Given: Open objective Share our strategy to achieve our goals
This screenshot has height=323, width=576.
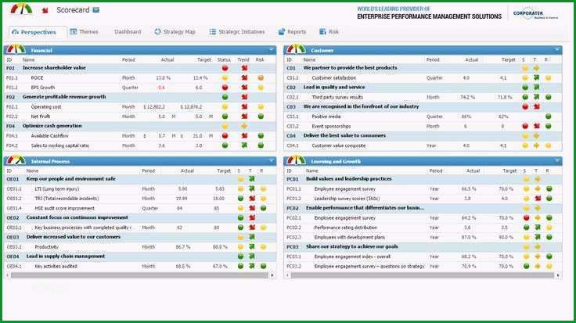Looking at the screenshot, I should [x=352, y=246].
